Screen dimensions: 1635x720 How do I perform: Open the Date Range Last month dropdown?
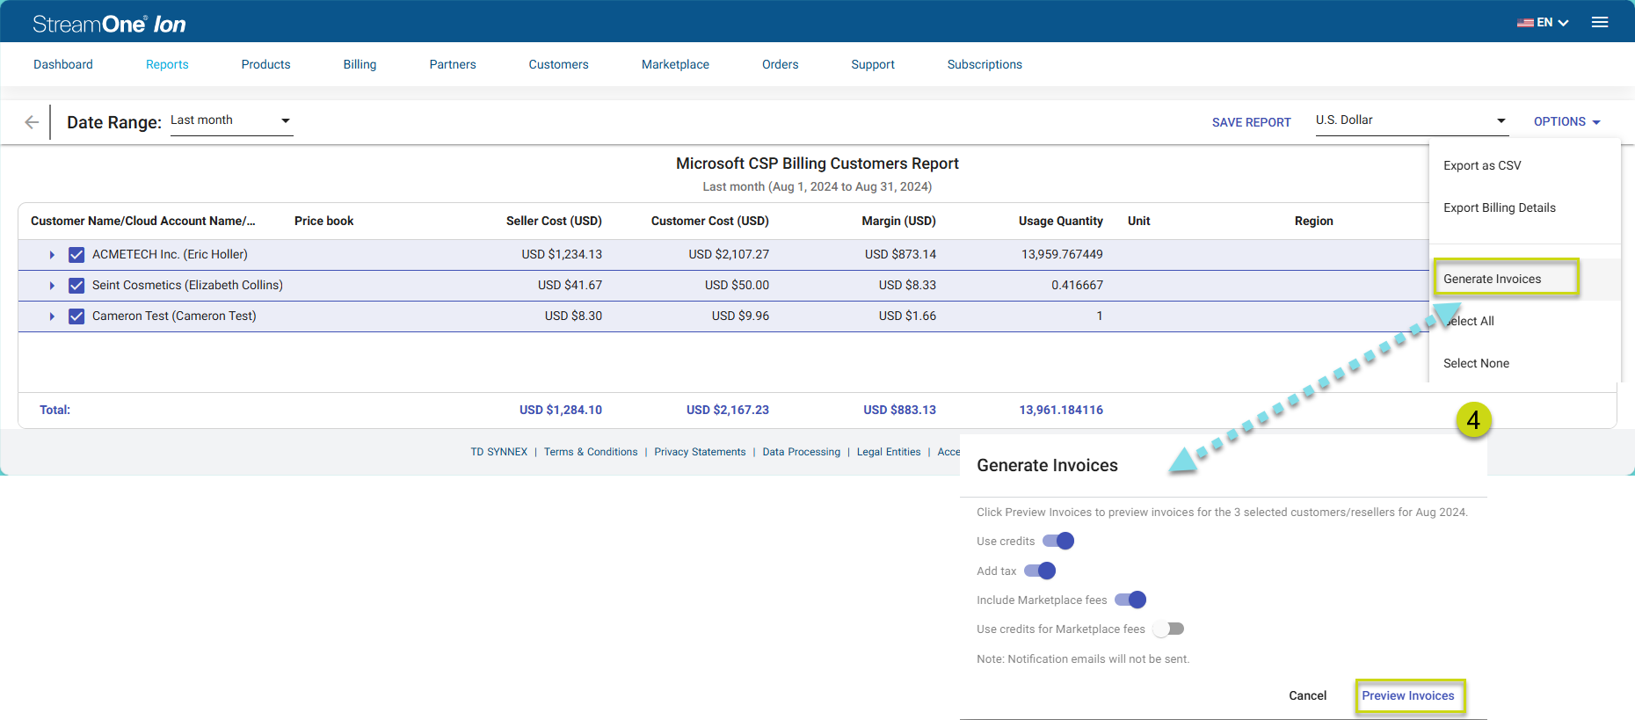coord(231,120)
